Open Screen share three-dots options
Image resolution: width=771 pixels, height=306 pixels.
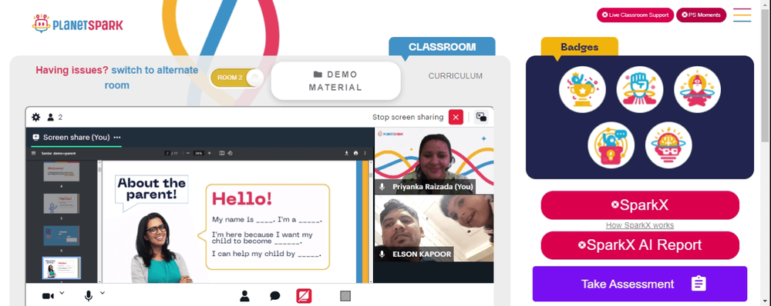pyautogui.click(x=117, y=138)
